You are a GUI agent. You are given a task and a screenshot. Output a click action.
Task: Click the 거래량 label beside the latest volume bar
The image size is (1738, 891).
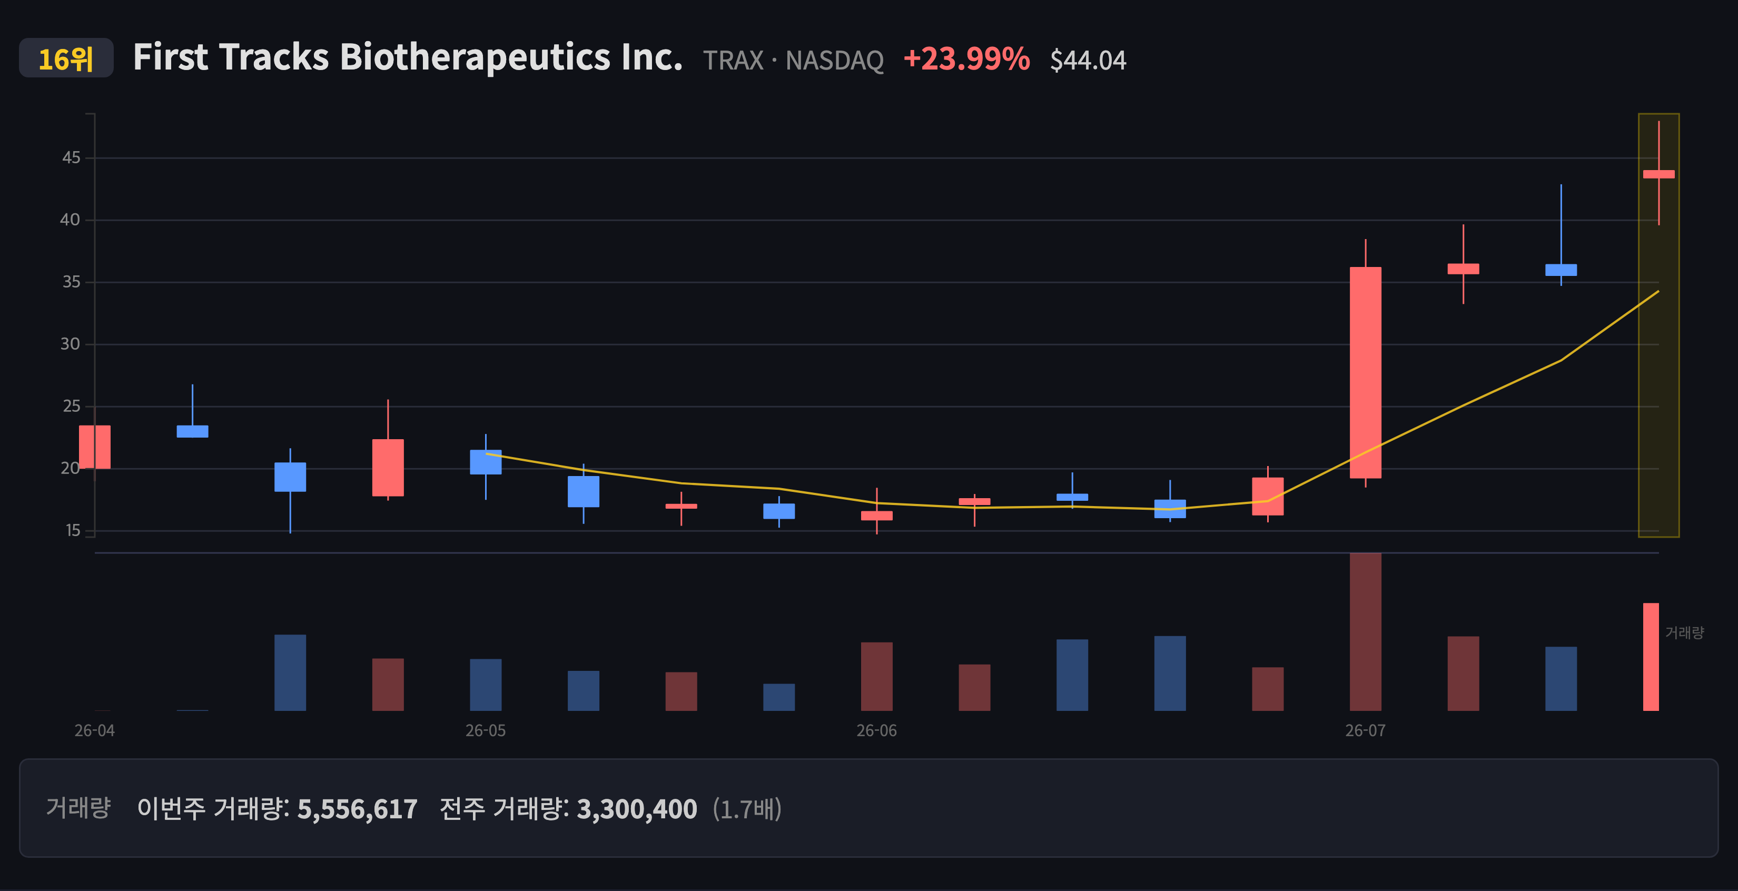1684,632
